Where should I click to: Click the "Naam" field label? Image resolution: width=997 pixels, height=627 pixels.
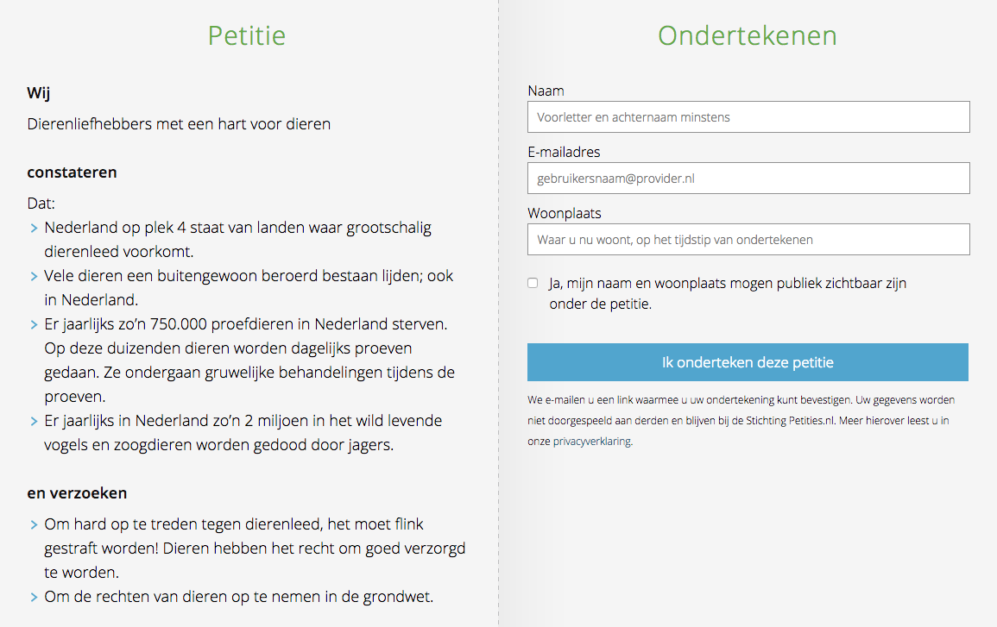(x=546, y=91)
